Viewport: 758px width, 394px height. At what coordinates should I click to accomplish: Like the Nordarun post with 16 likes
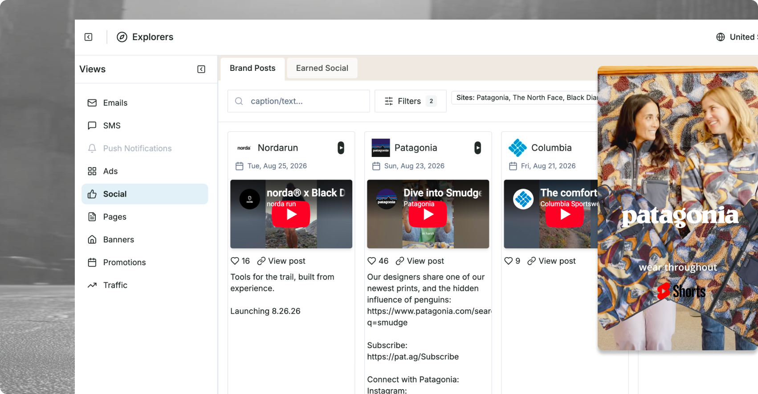pyautogui.click(x=235, y=261)
